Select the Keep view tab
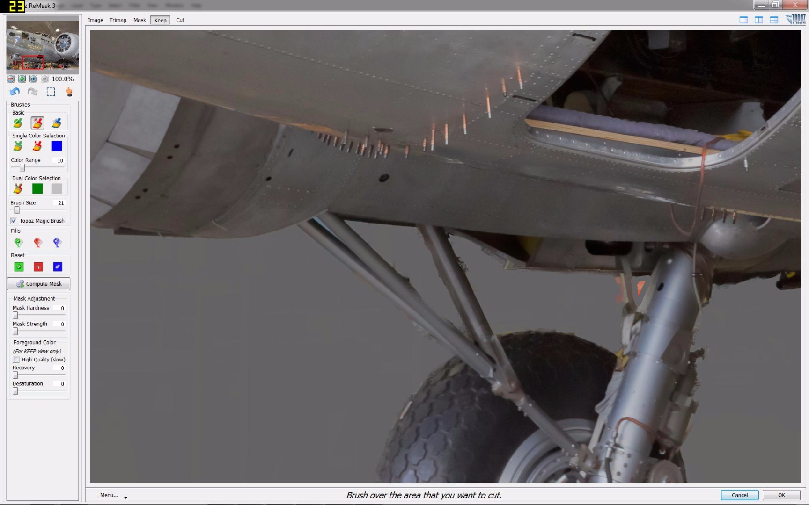This screenshot has width=809, height=505. (x=160, y=20)
